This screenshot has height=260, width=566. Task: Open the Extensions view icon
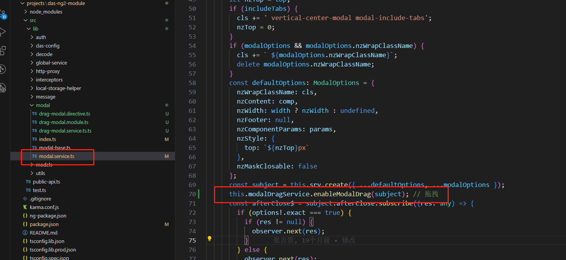click(3, 50)
